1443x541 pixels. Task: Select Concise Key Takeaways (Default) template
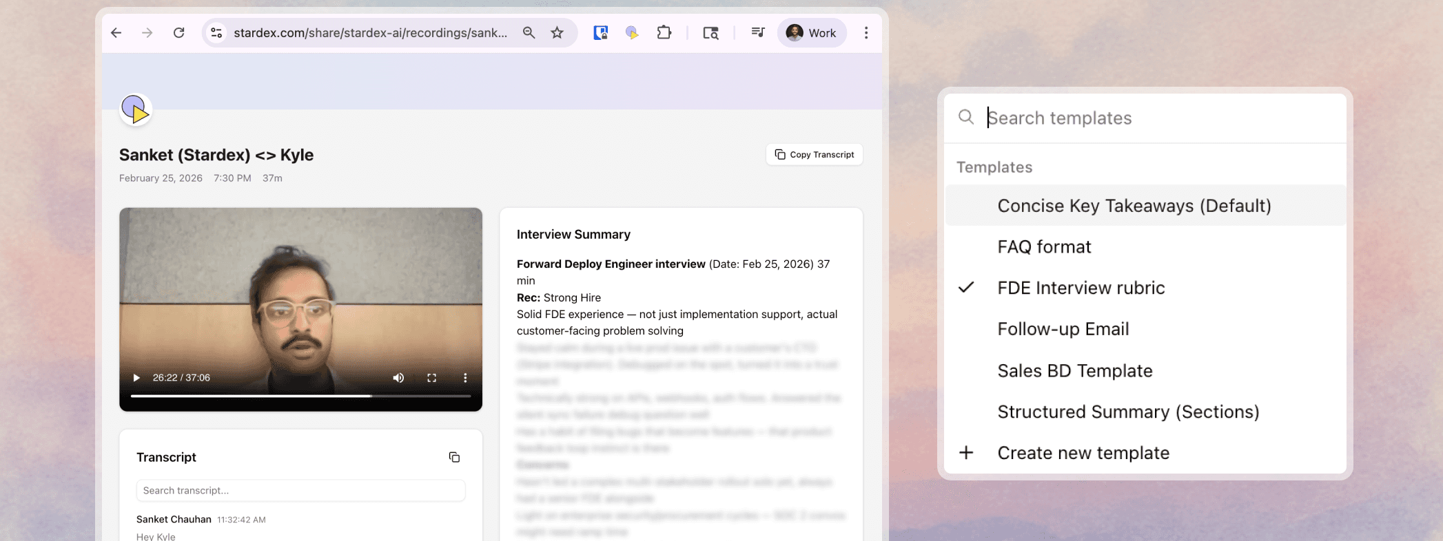(1145, 205)
